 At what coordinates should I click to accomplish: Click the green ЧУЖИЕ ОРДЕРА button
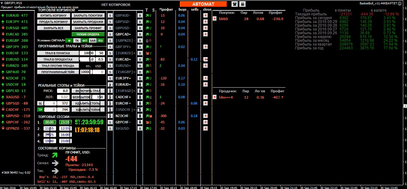coord(88,34)
